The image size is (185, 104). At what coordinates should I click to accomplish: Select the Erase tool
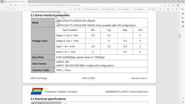pyautogui.click(x=152, y=9)
